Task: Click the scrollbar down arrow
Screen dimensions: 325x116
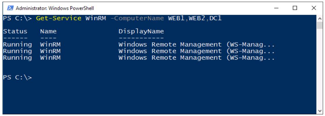Action: (319, 111)
